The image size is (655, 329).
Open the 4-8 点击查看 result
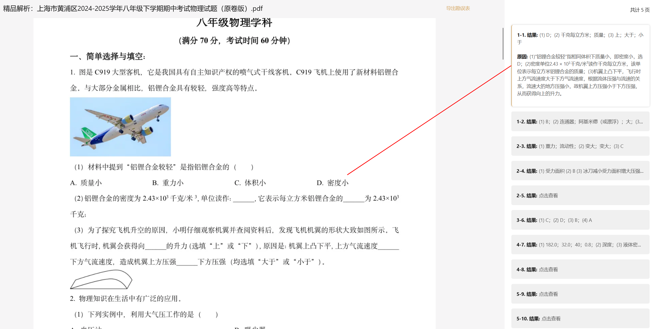point(548,270)
